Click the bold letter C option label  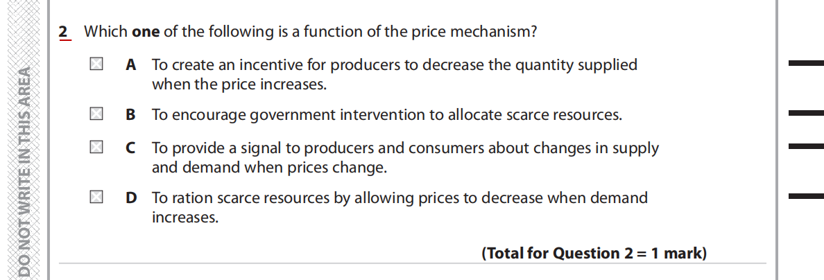click(x=130, y=148)
